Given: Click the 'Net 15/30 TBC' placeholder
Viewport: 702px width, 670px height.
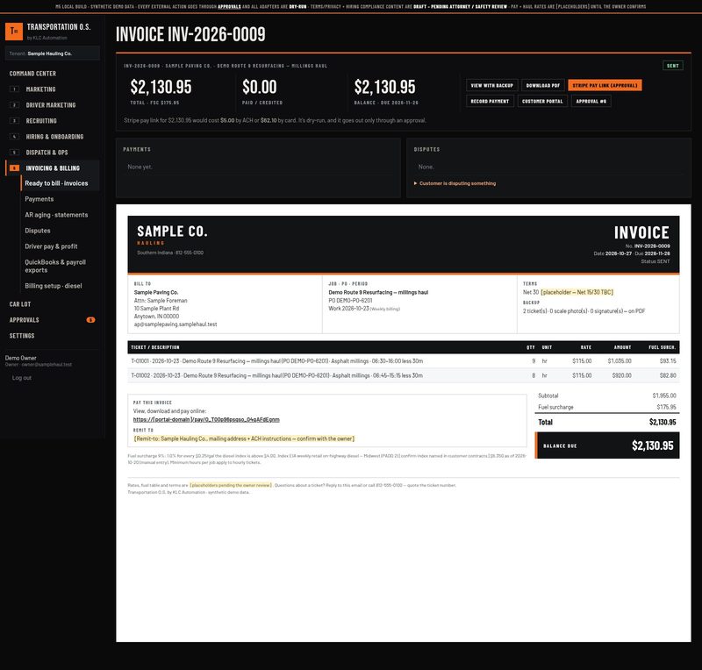Looking at the screenshot, I should [577, 292].
